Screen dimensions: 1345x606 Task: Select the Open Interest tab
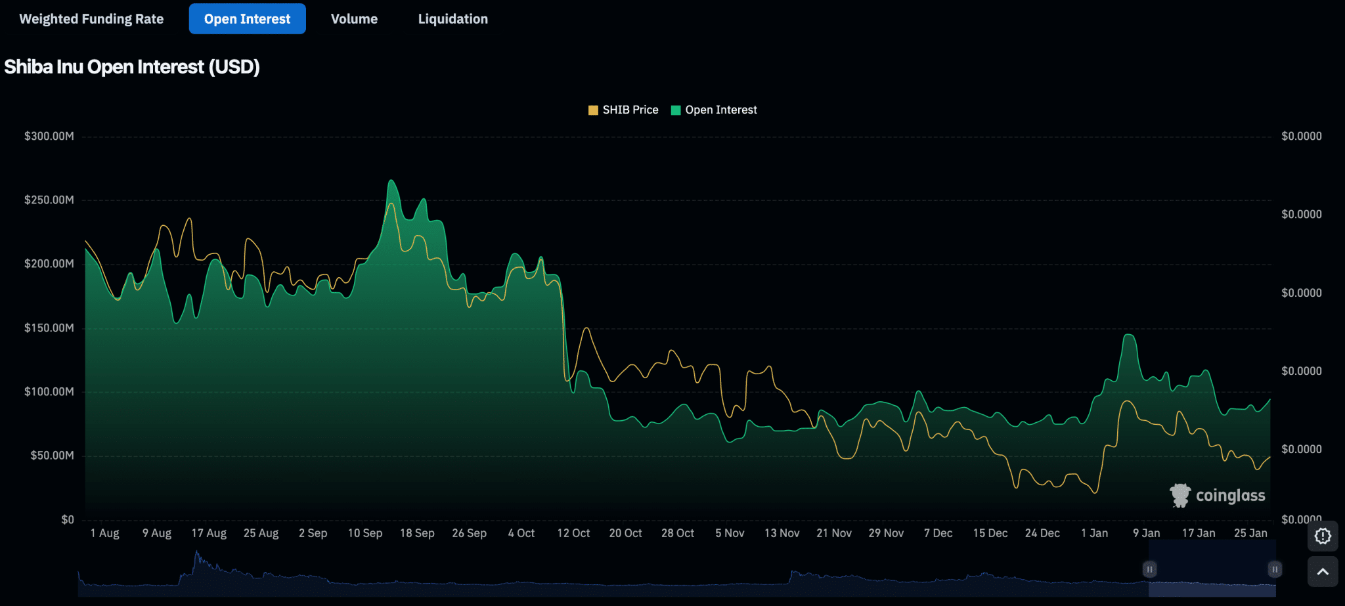[247, 19]
